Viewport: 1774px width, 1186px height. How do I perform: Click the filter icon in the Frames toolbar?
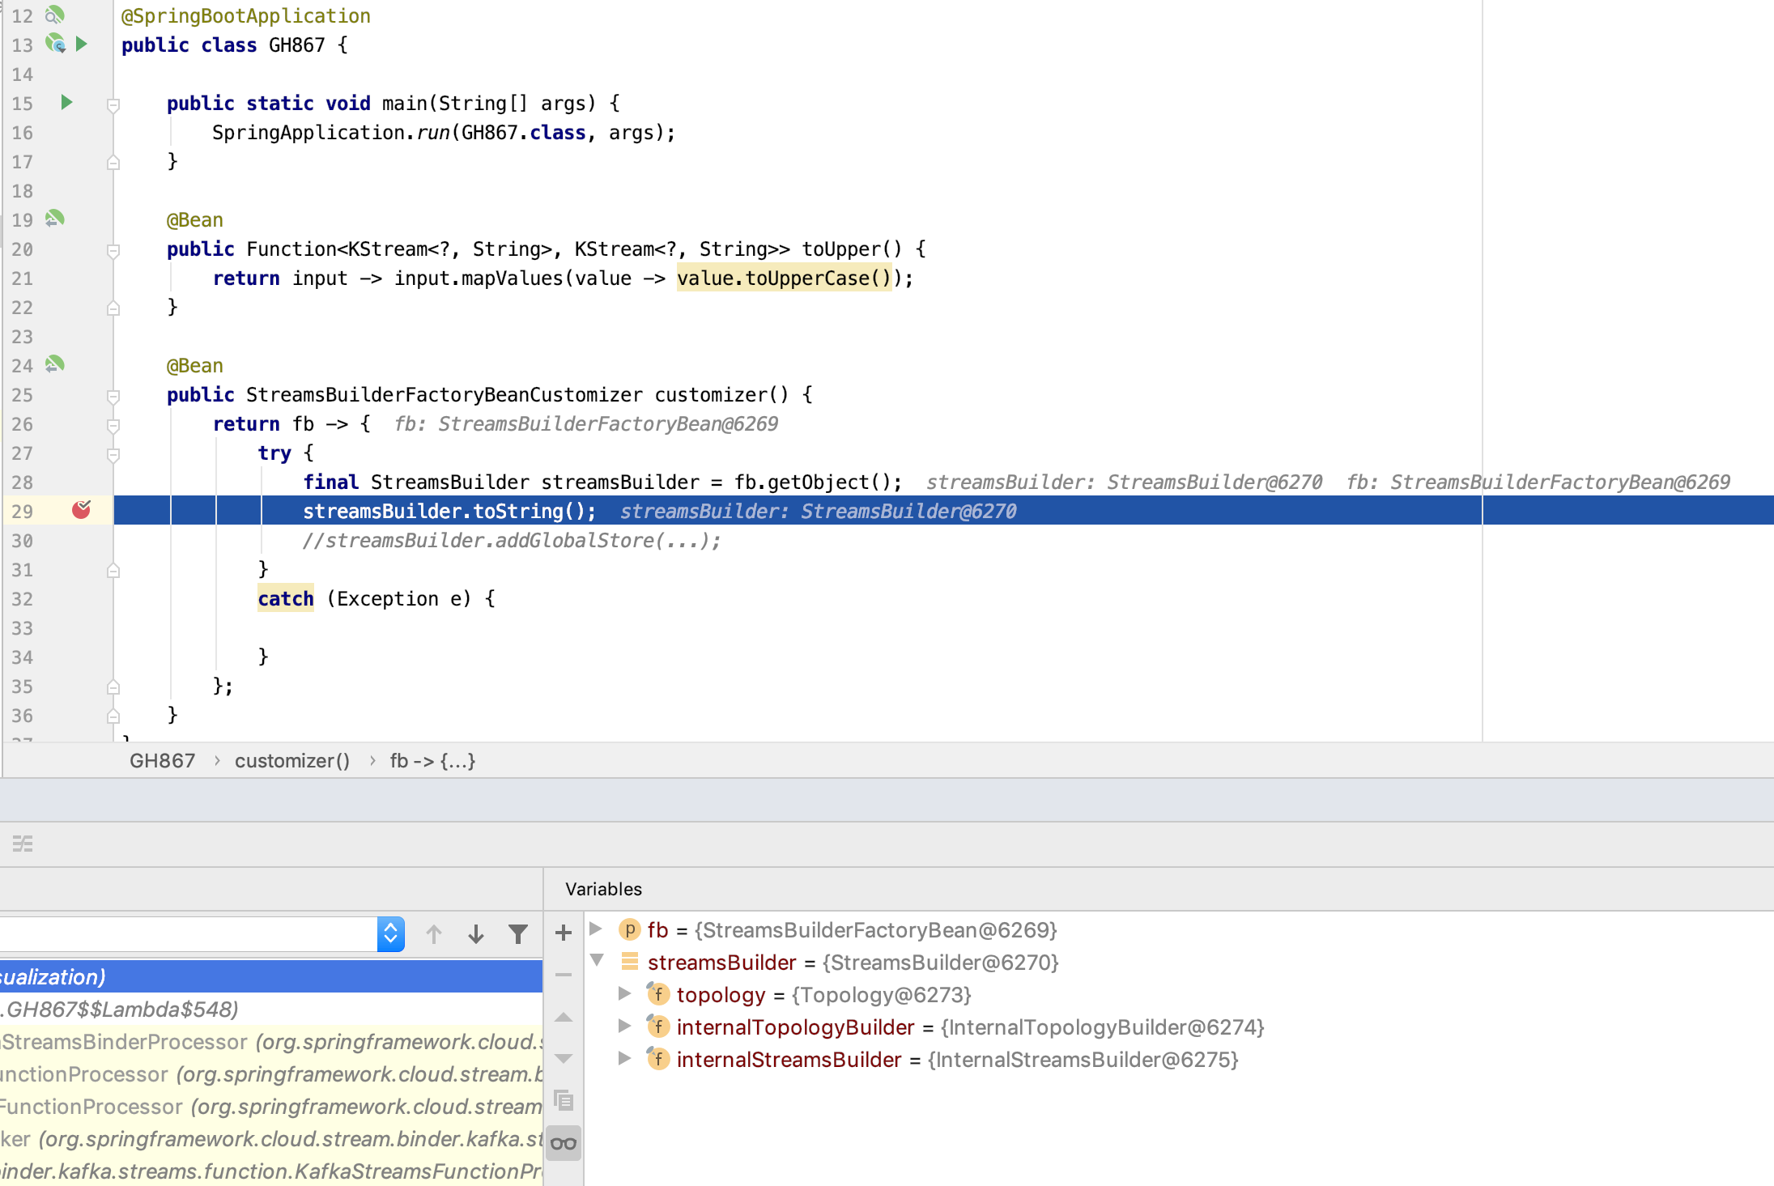tap(517, 933)
